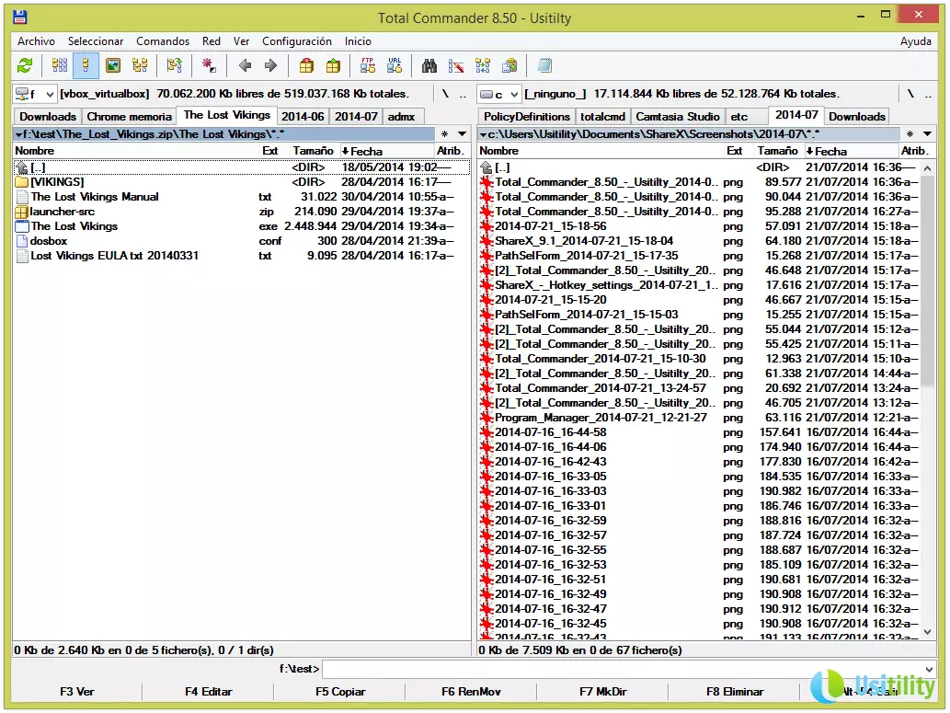
Task: Click the Back arrow in toolbar
Action: coord(245,65)
